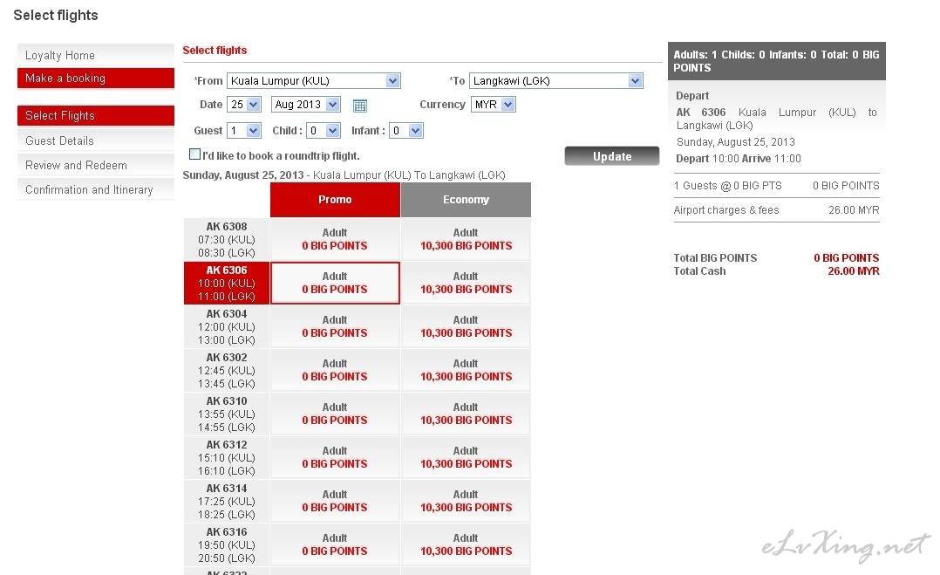Click flight AK 6316 19:50 row label
Image resolution: width=940 pixels, height=575 pixels.
click(x=227, y=545)
